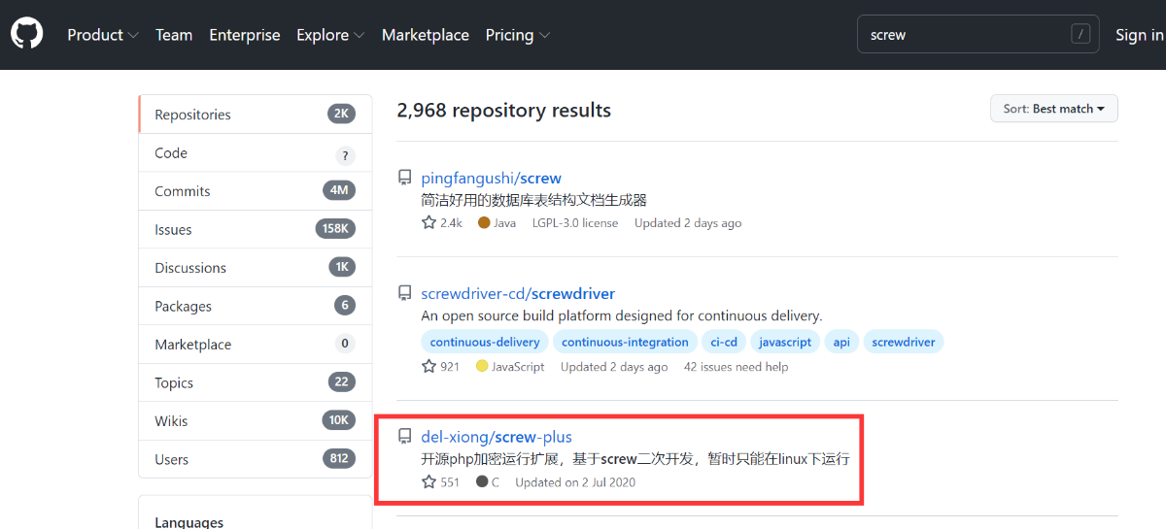Viewport: 1166px width, 529px height.
Task: Click the continuous-delivery topic tag
Action: click(485, 342)
